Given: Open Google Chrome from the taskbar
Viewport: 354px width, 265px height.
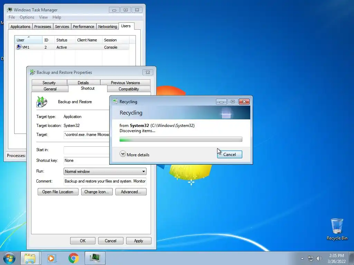Looking at the screenshot, I should pos(74,258).
